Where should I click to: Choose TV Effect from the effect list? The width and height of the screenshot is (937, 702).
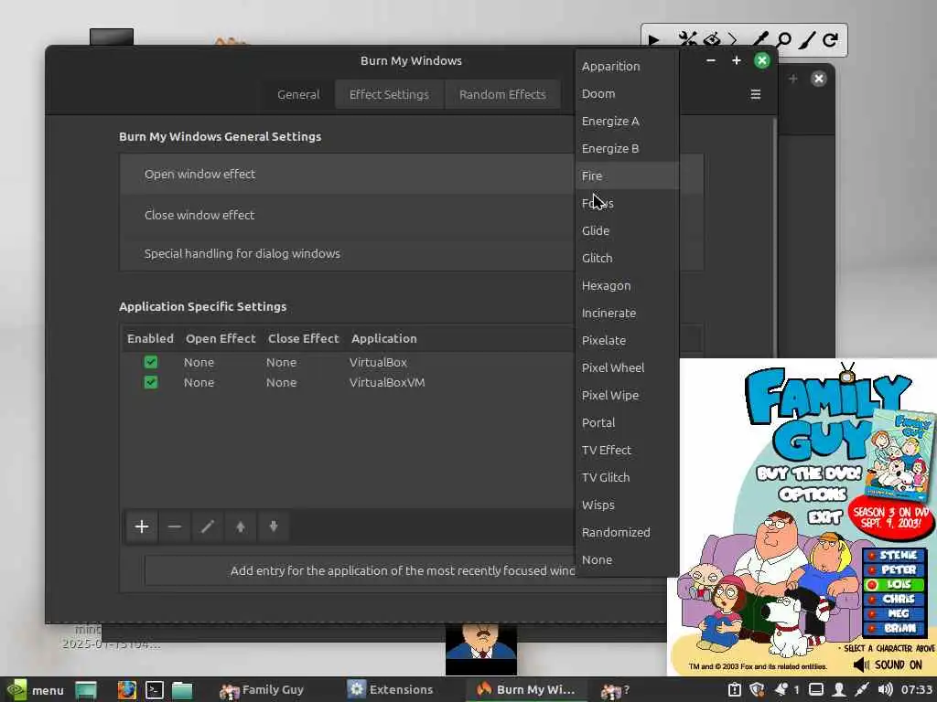click(627, 451)
